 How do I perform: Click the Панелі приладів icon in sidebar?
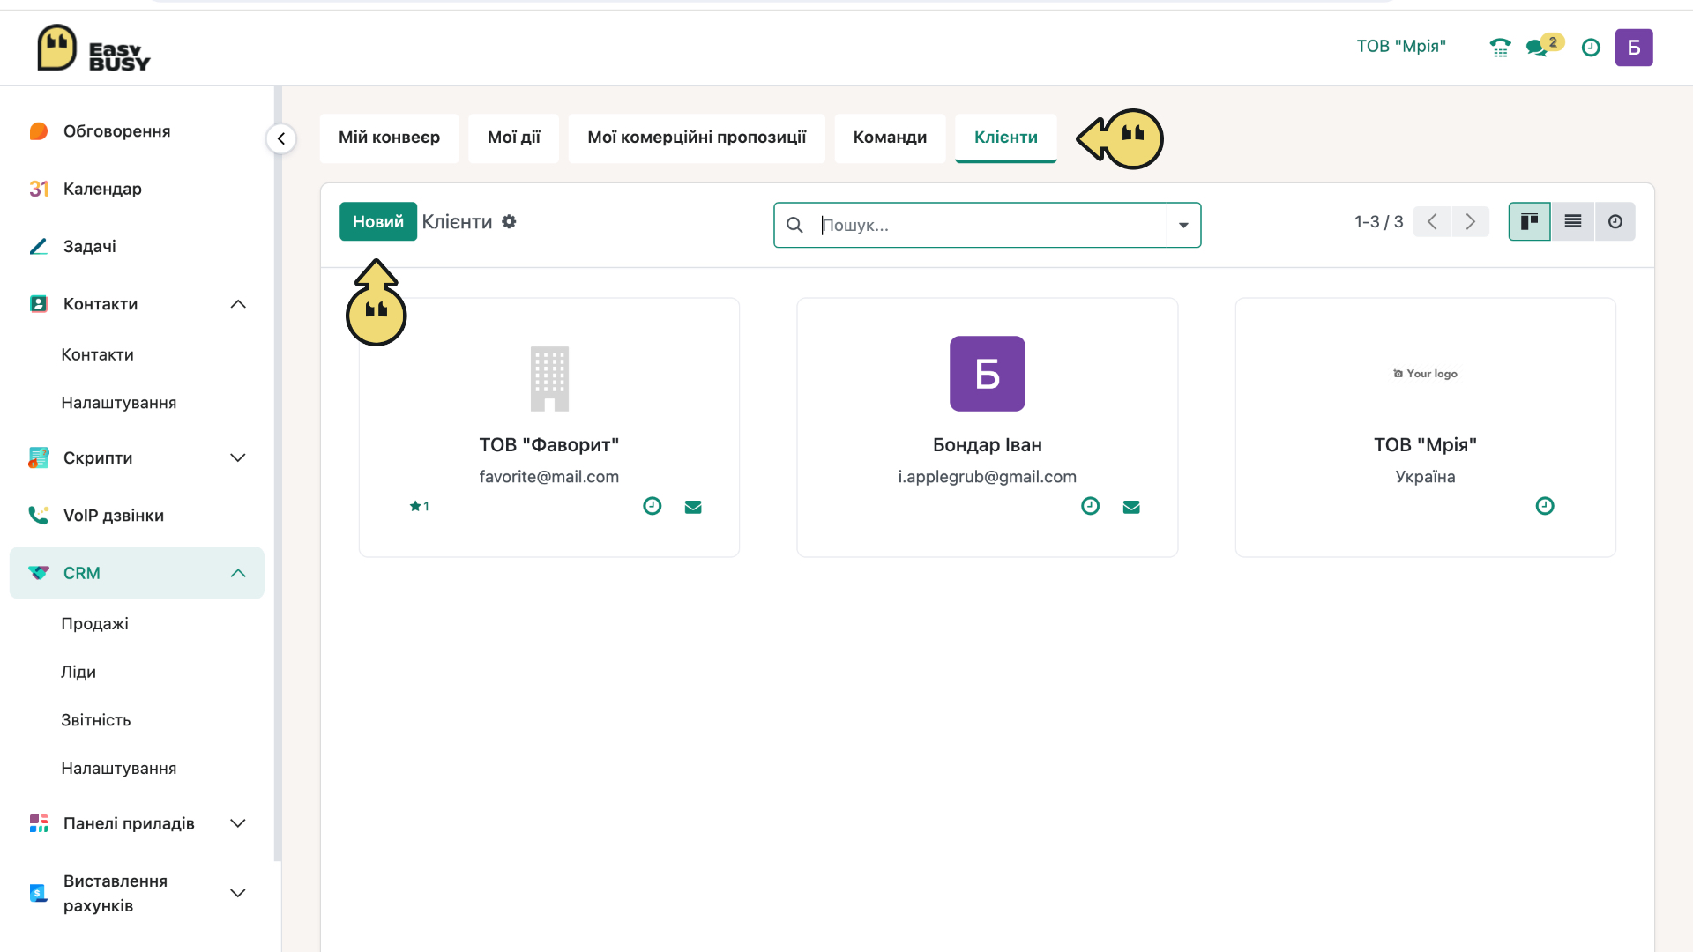(x=38, y=823)
